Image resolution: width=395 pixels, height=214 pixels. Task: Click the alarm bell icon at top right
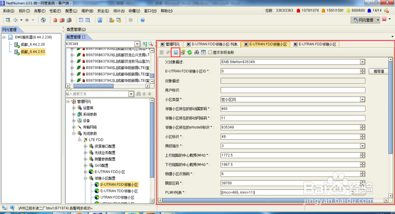pos(386,11)
